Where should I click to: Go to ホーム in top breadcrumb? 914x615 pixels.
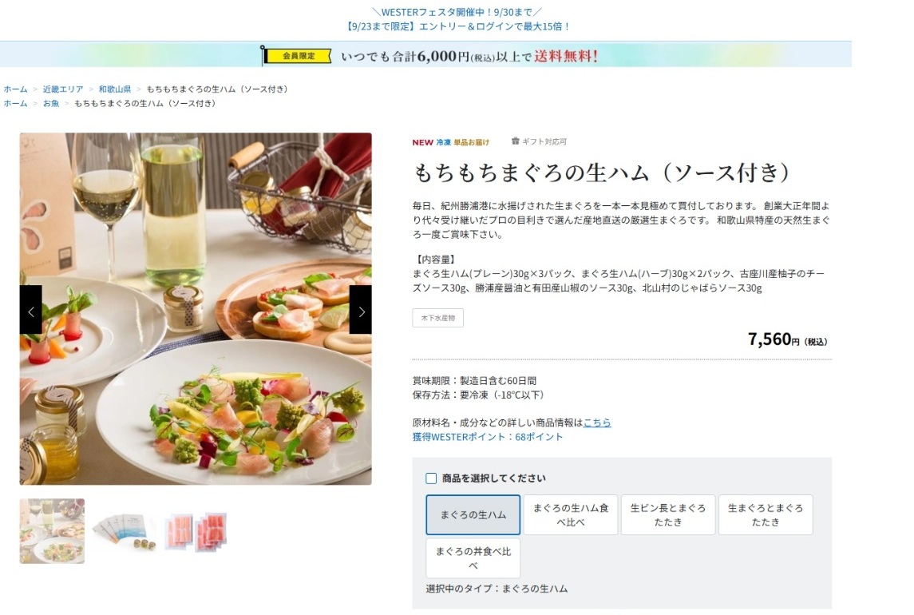coord(16,89)
